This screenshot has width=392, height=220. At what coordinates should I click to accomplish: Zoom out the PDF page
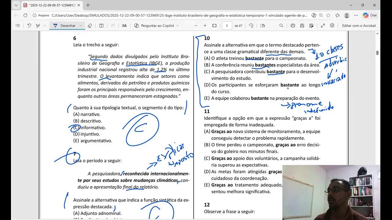coord(196,26)
